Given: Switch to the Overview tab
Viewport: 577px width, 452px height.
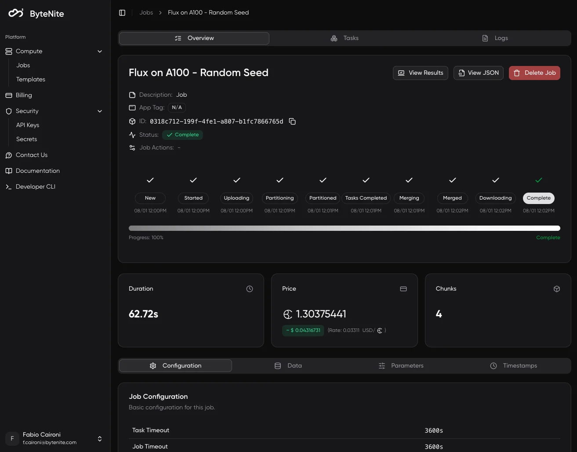Looking at the screenshot, I should tap(194, 38).
